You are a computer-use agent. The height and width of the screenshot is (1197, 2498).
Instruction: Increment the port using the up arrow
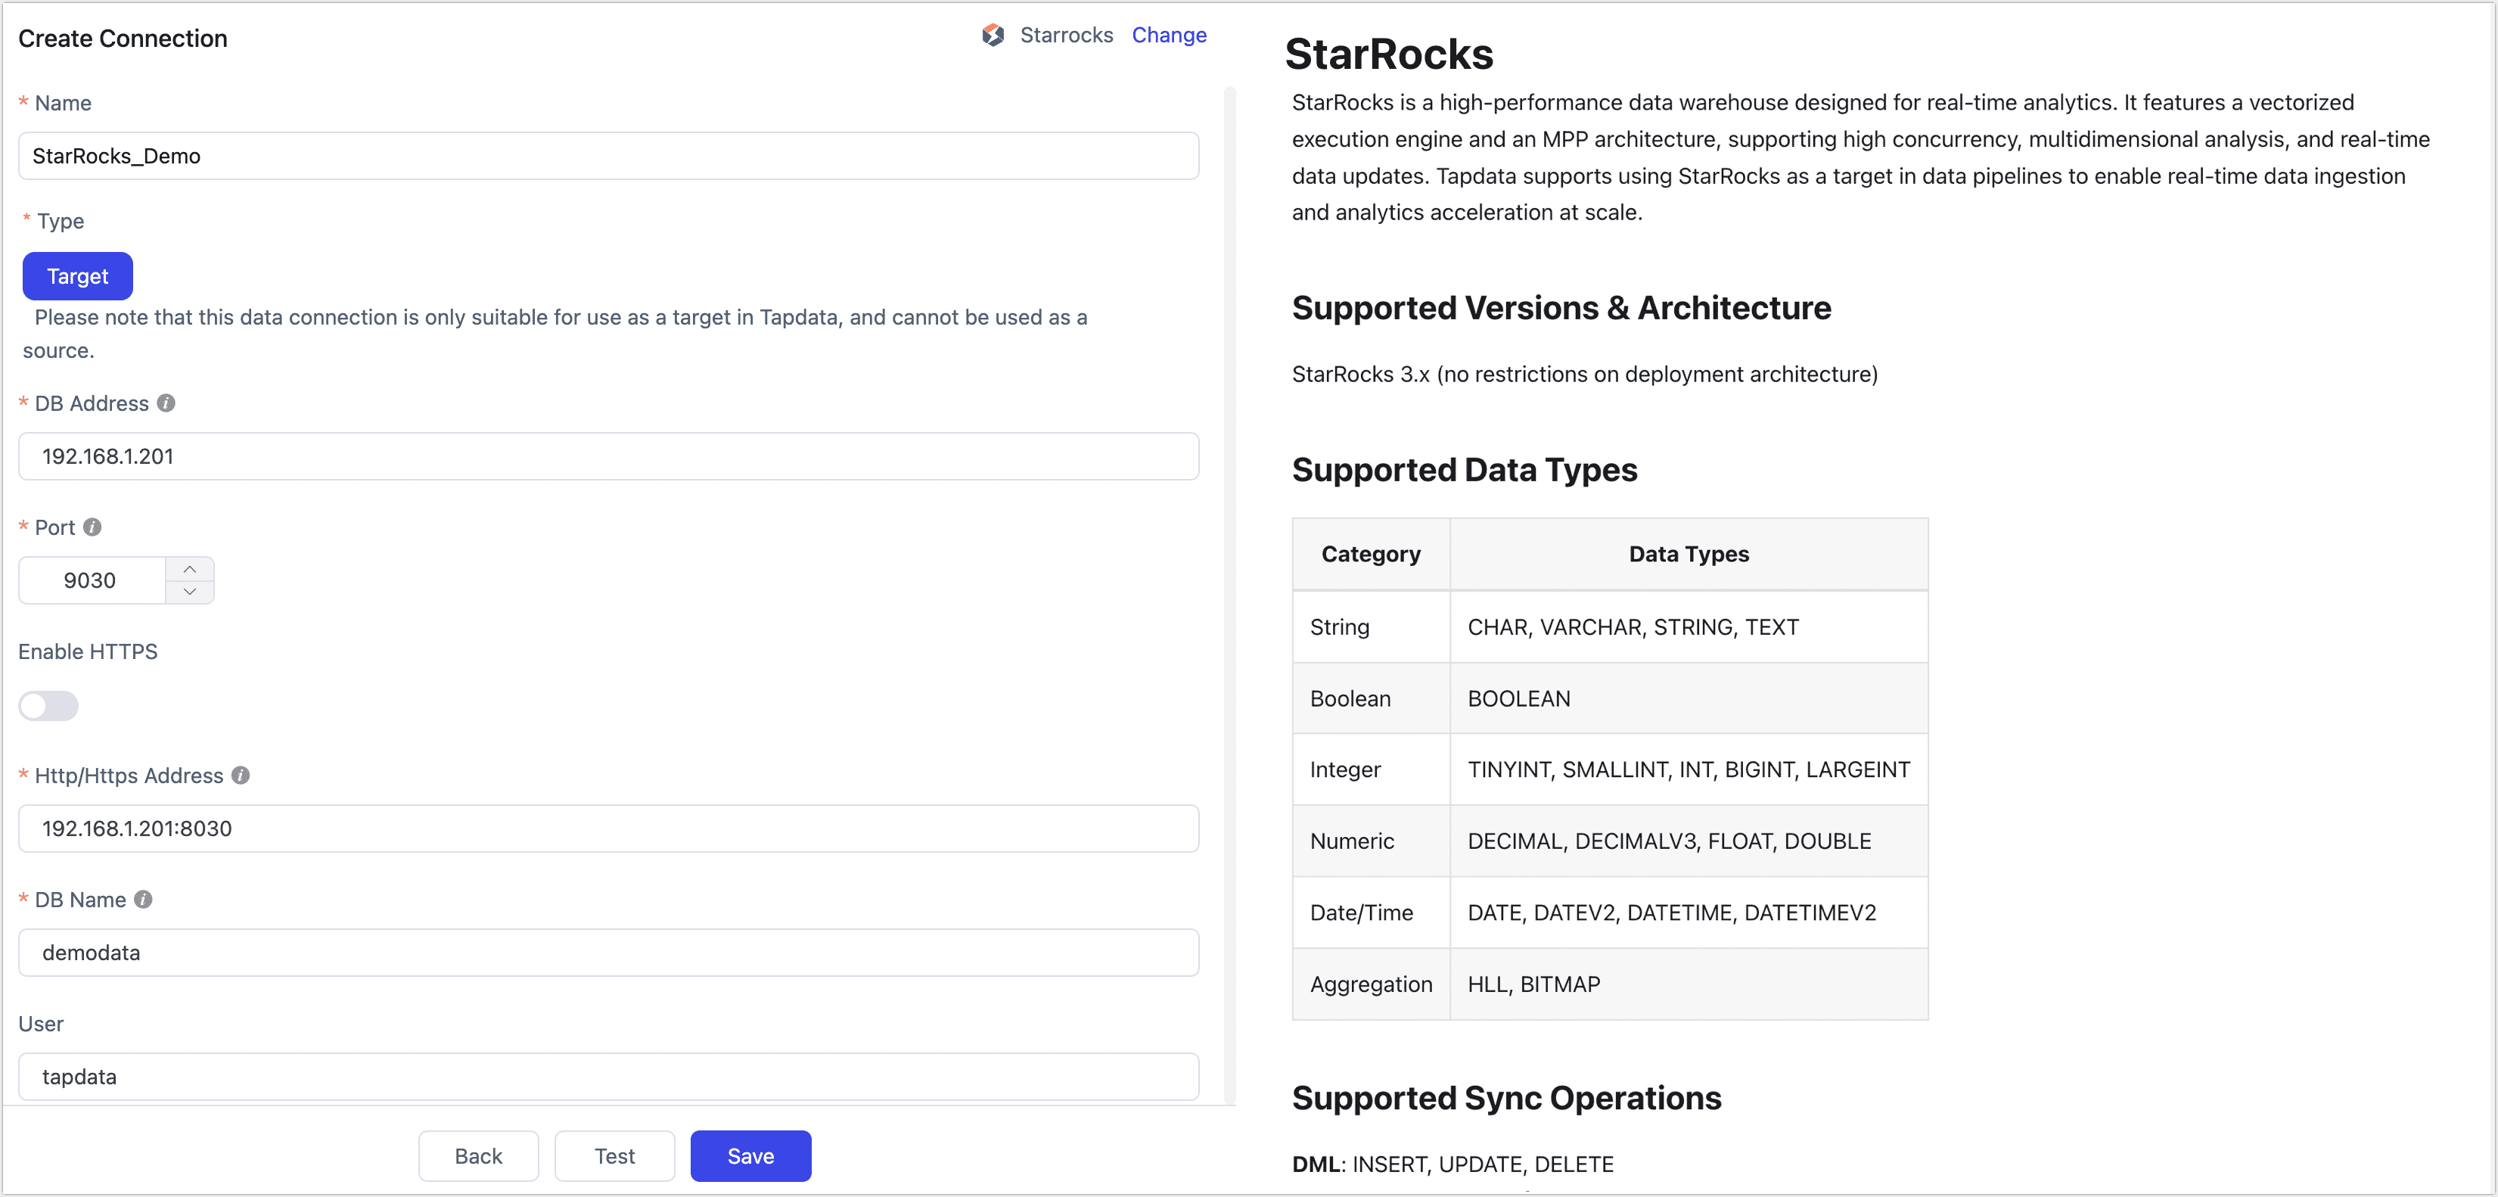coord(190,567)
